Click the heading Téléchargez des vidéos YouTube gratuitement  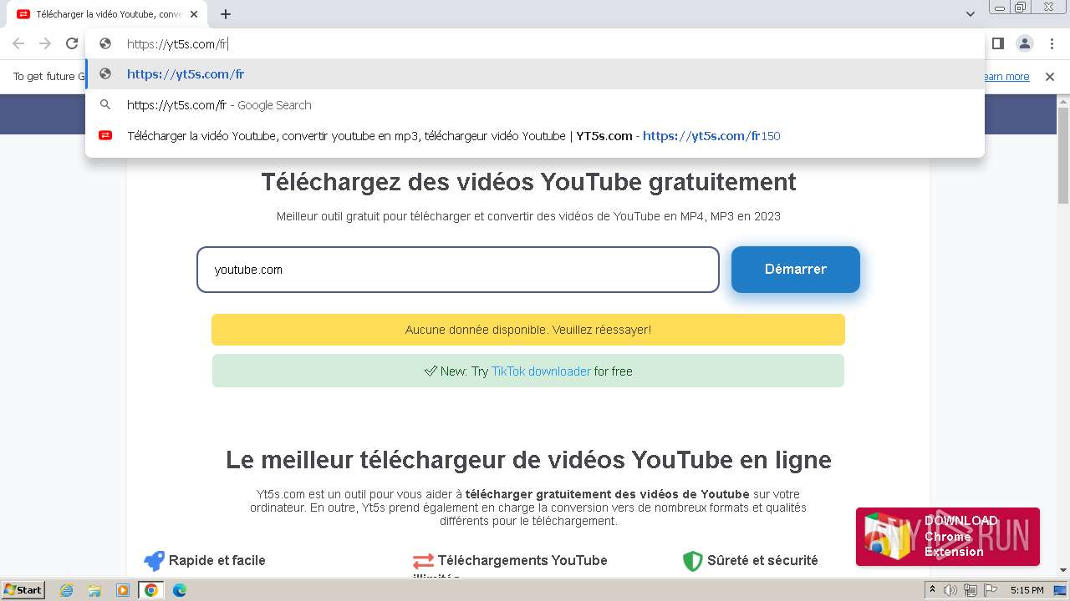click(528, 182)
